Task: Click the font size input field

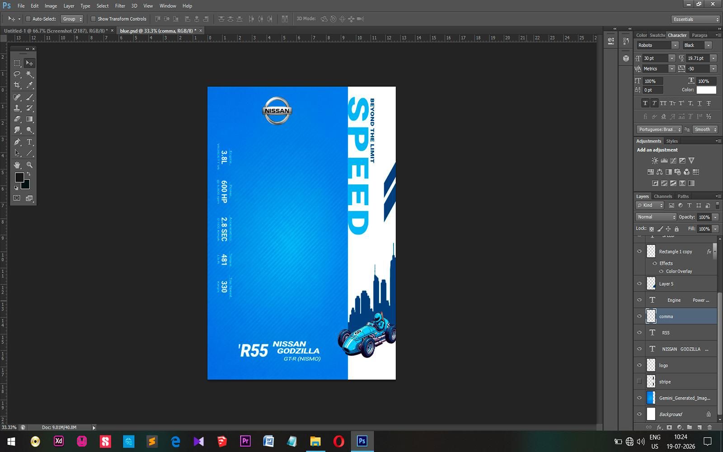Action: click(655, 58)
